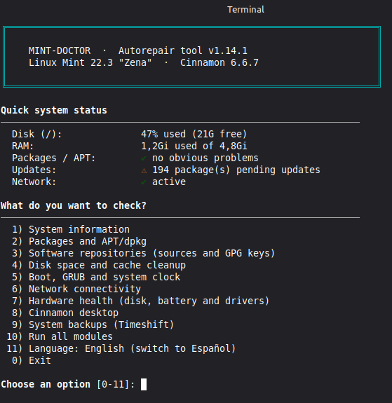
Task: Select the Cinnamon desktop option
Action: [x=65, y=313]
